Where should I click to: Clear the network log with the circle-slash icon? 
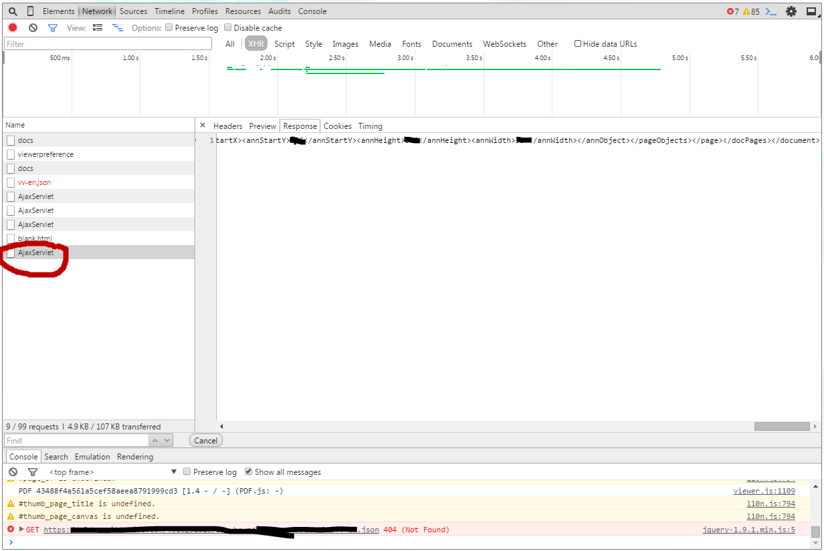33,27
